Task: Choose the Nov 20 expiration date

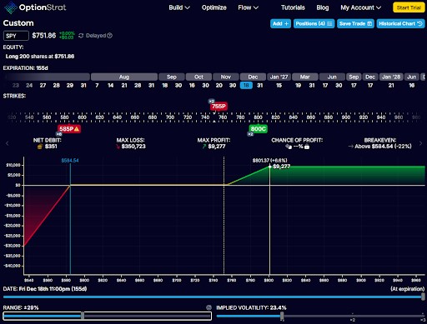Action: click(219, 85)
